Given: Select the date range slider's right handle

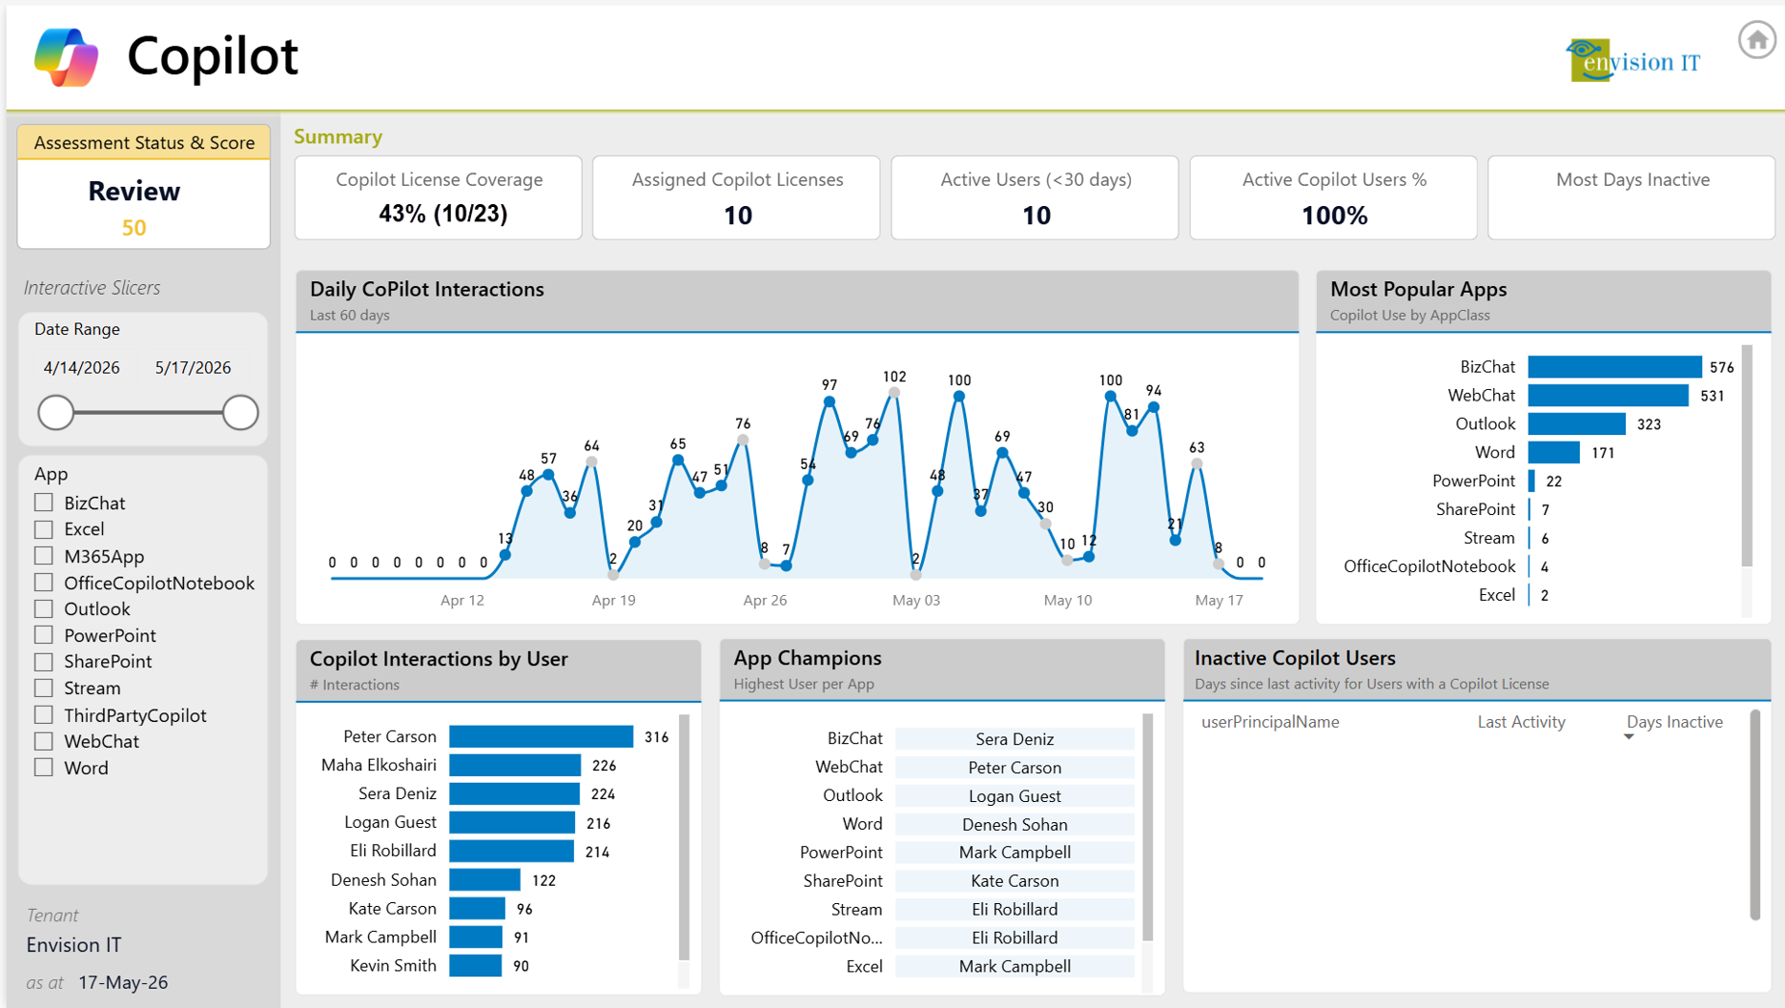Looking at the screenshot, I should tap(240, 413).
